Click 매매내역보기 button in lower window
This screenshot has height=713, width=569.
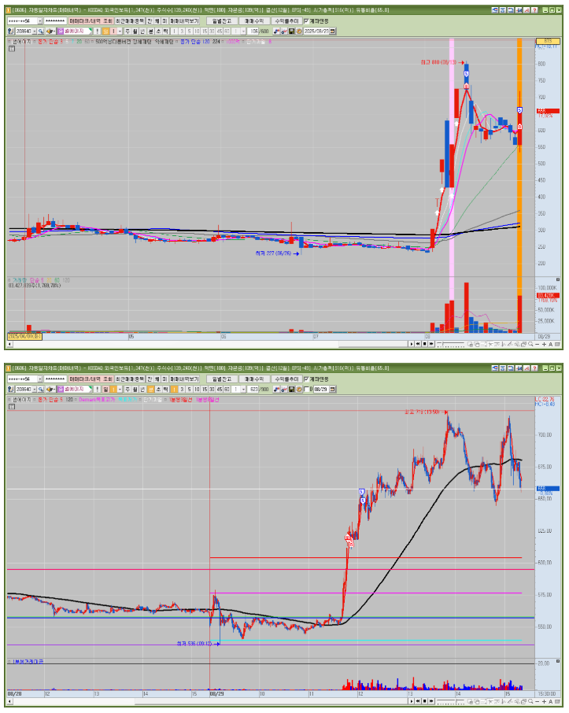tap(184, 379)
